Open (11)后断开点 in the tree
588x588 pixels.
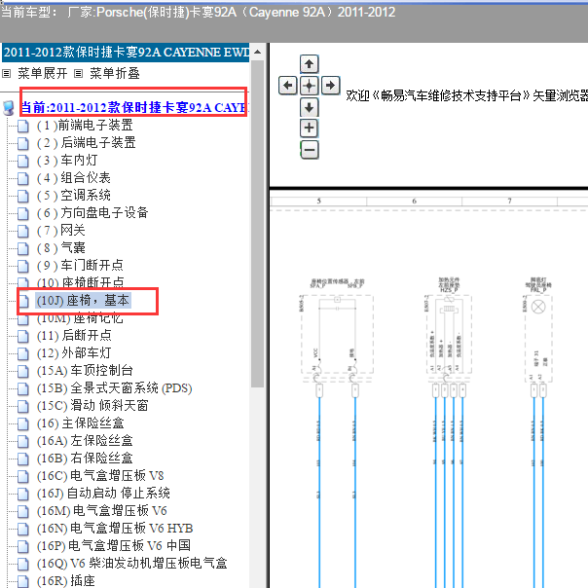tap(74, 335)
